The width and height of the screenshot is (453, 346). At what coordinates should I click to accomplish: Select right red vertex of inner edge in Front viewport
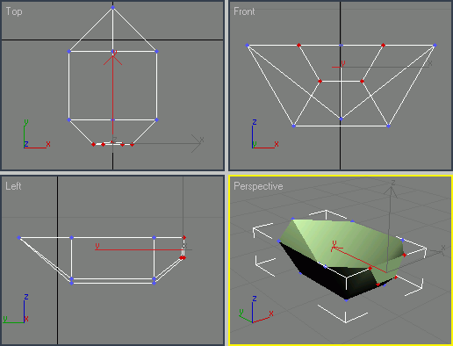click(362, 81)
